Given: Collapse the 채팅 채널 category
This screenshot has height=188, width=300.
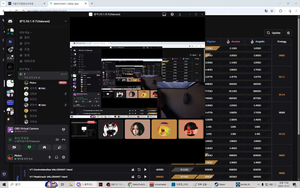Looking at the screenshot, I should point(25,32).
